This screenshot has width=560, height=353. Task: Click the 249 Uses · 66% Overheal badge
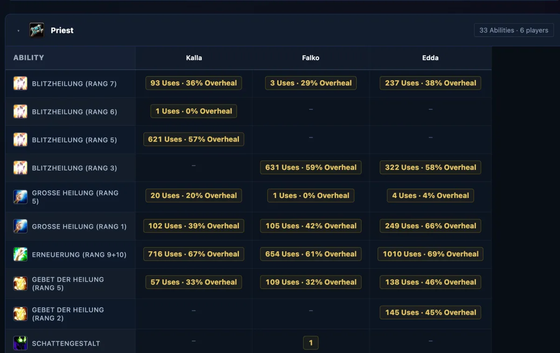pyautogui.click(x=430, y=226)
